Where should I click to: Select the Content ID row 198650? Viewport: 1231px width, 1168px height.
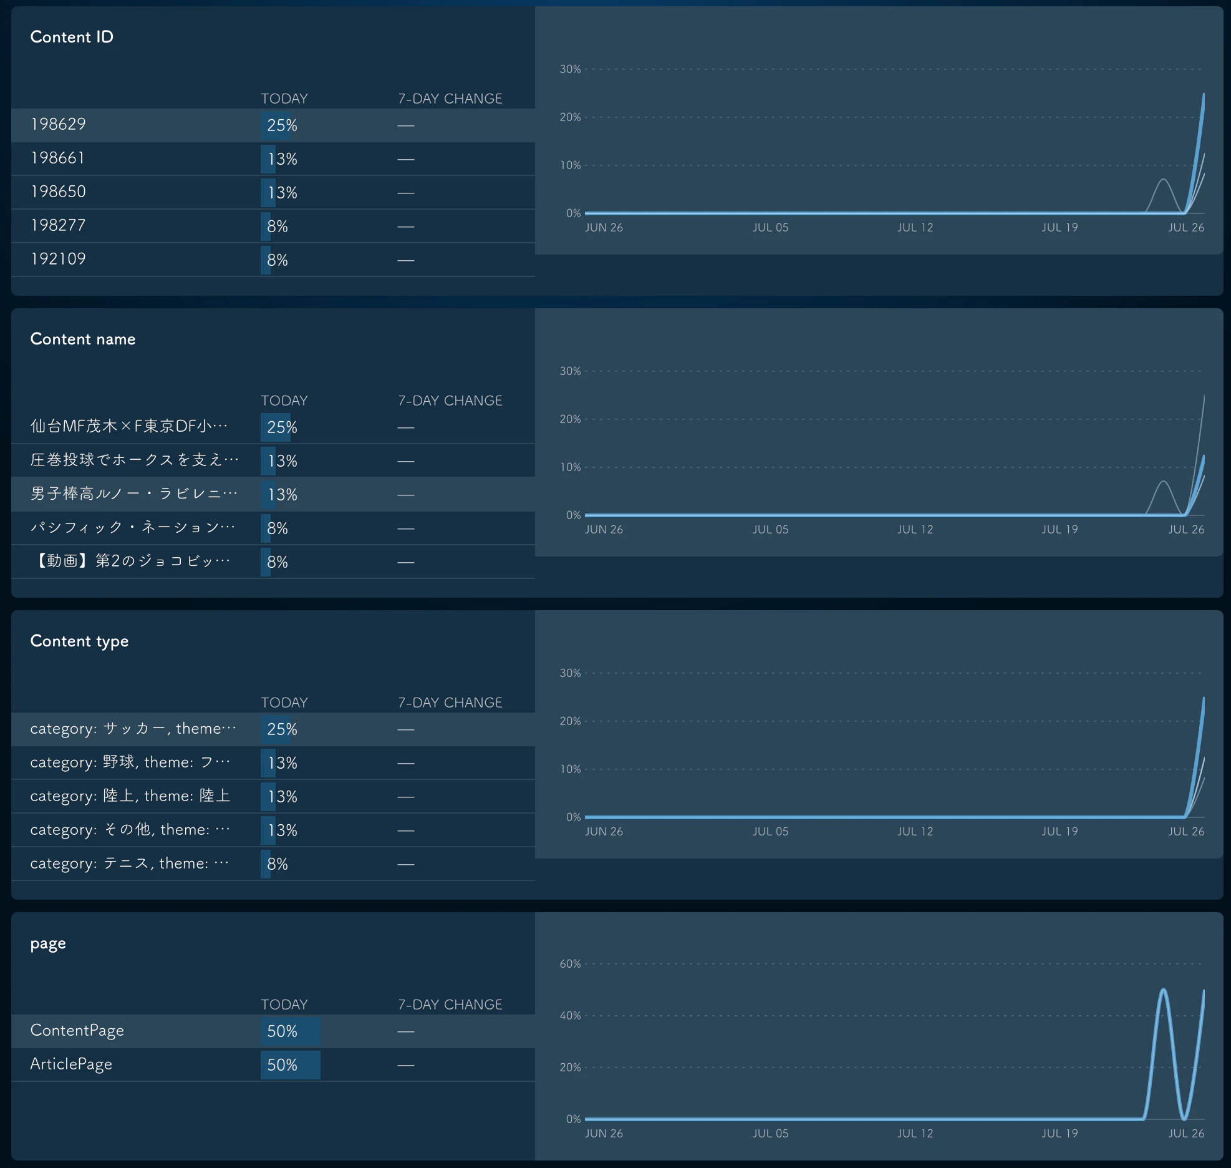point(273,192)
